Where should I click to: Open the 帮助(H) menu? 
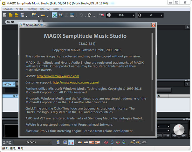click(x=58, y=9)
